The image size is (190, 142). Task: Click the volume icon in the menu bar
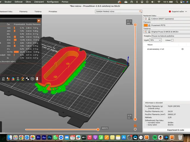(153, 2)
